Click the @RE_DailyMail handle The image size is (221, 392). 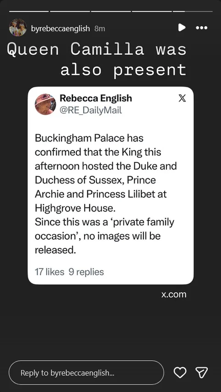91,110
